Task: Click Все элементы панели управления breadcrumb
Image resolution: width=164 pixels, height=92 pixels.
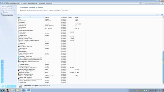Action: click(x=29, y=3)
